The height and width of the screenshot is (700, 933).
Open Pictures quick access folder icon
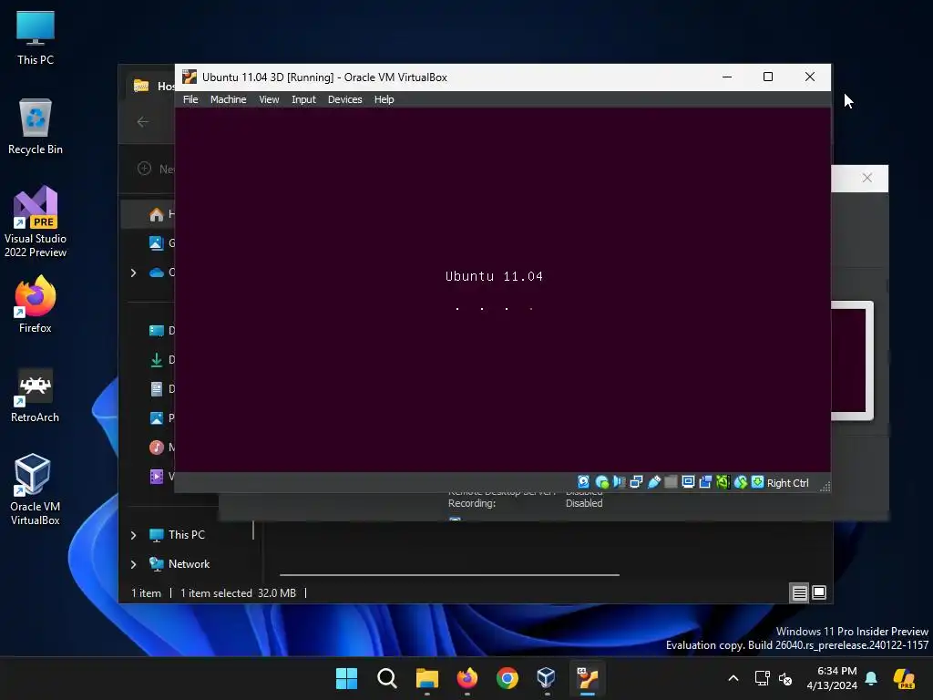click(x=157, y=417)
